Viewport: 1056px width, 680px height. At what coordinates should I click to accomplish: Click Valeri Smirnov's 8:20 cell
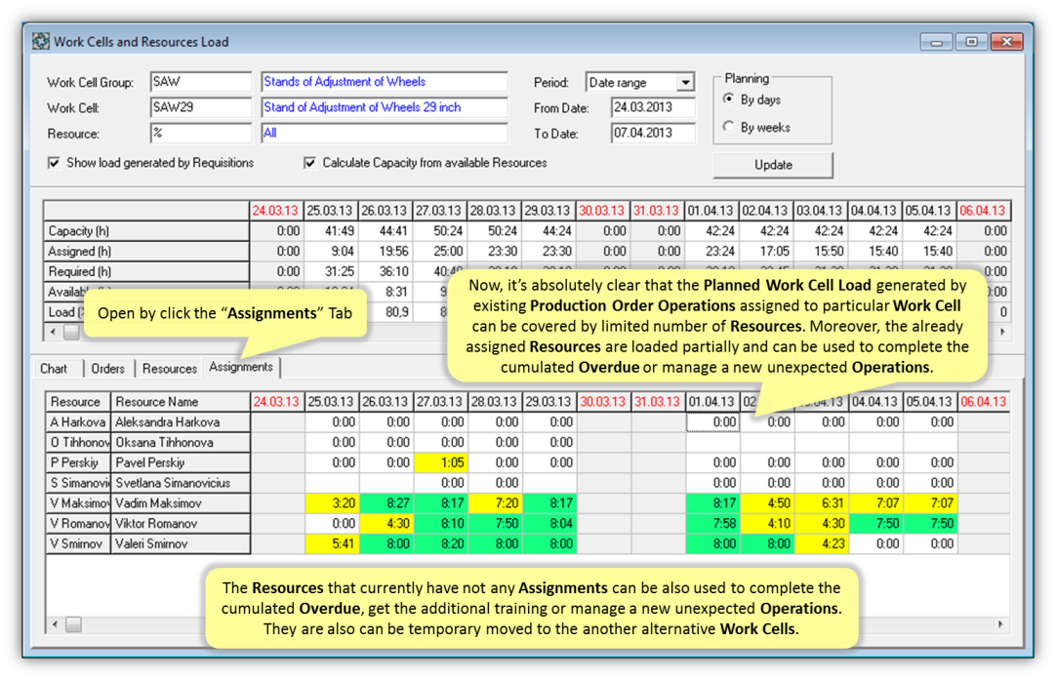[440, 543]
